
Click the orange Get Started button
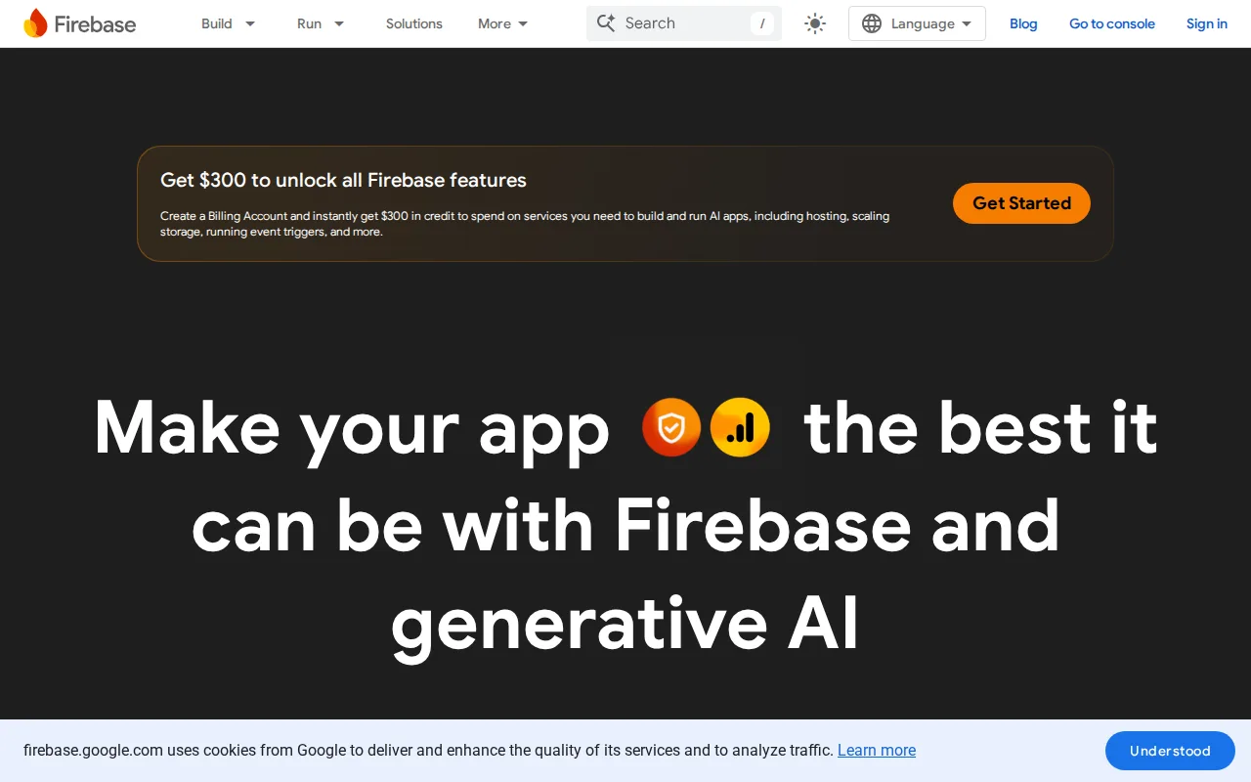(1021, 203)
